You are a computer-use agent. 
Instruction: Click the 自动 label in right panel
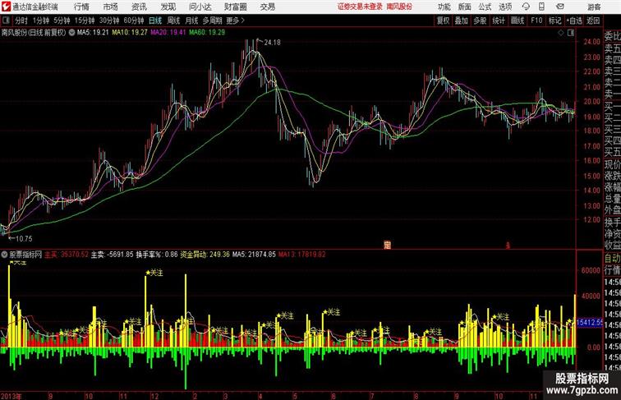coord(612,259)
